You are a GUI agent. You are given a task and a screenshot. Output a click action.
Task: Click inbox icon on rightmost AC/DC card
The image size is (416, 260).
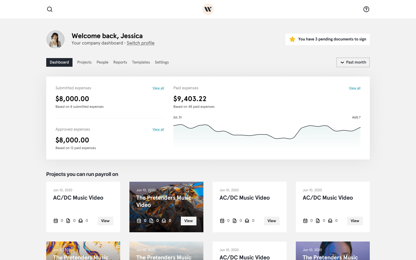click(330, 221)
